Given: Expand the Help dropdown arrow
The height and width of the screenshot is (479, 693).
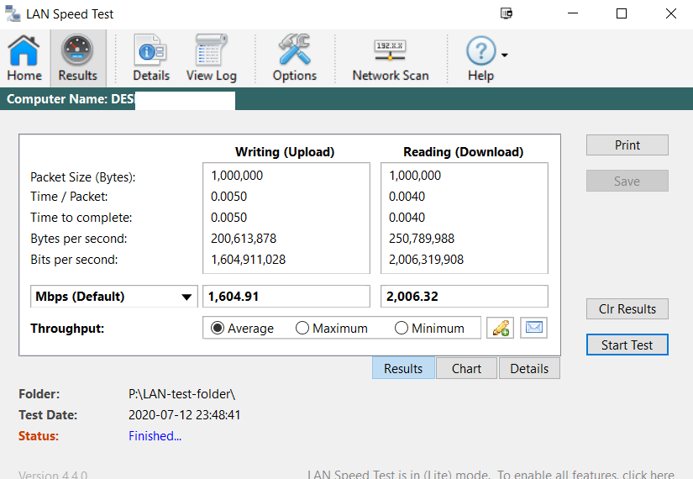Looking at the screenshot, I should (504, 55).
